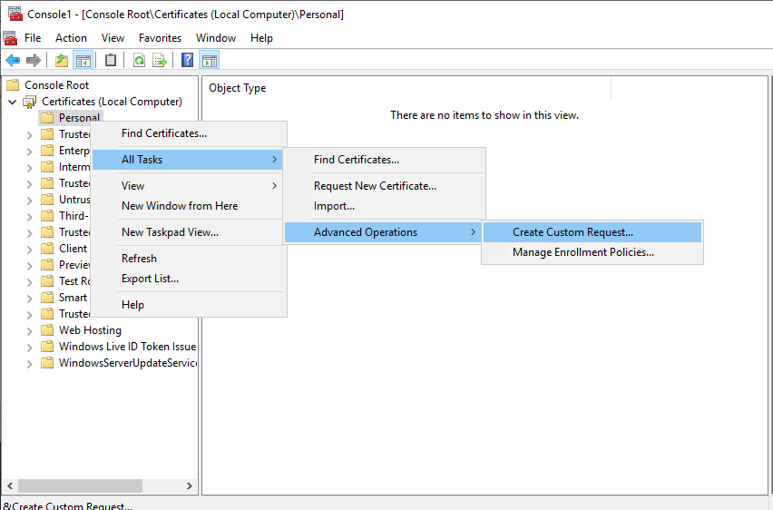Click the Paste clipboard toolbar icon
The image size is (773, 510).
pos(111,61)
